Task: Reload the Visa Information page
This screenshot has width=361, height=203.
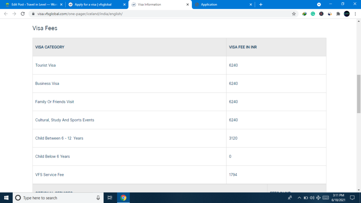Action: click(23, 14)
